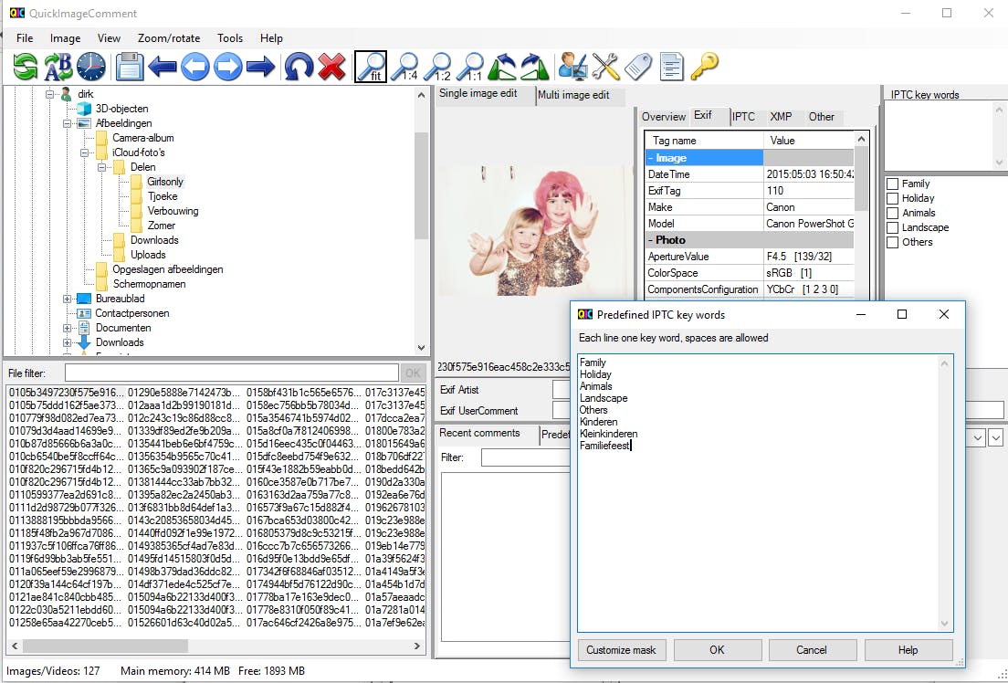Click the AB rename files icon
1008x683 pixels.
pos(58,67)
